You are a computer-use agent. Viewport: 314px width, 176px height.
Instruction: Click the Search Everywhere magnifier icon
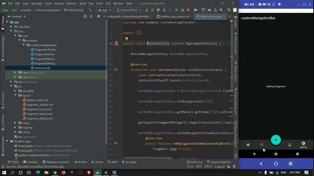[229, 10]
